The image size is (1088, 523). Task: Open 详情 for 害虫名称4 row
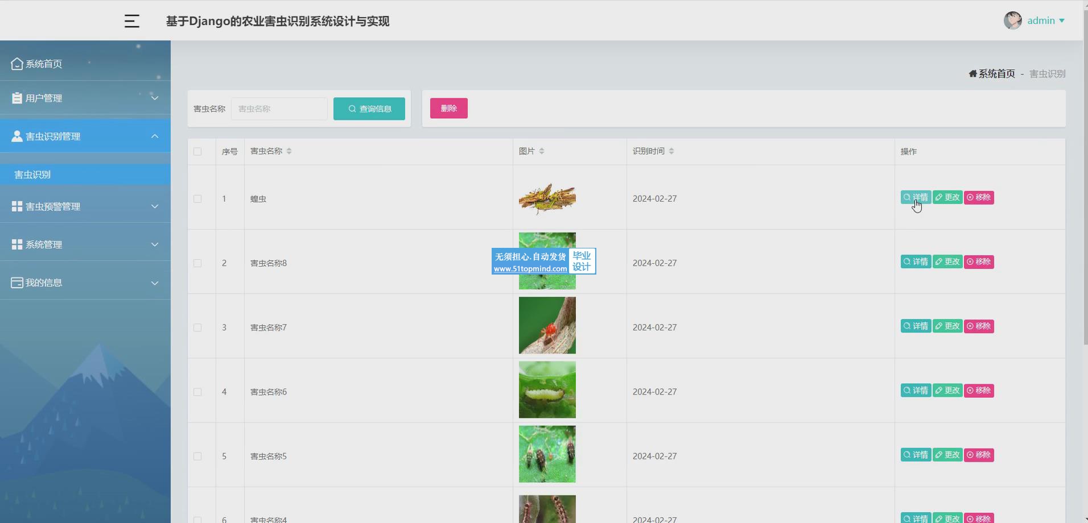[916, 518]
